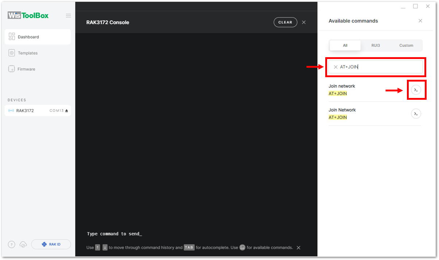Click the cloud status icon
This screenshot has height=260, width=439.
click(23, 245)
